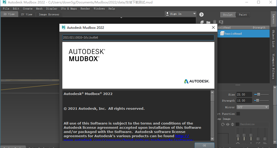Click the Autodesk Mudbox splash image
Viewport: 277px width, 148px height.
point(138,65)
